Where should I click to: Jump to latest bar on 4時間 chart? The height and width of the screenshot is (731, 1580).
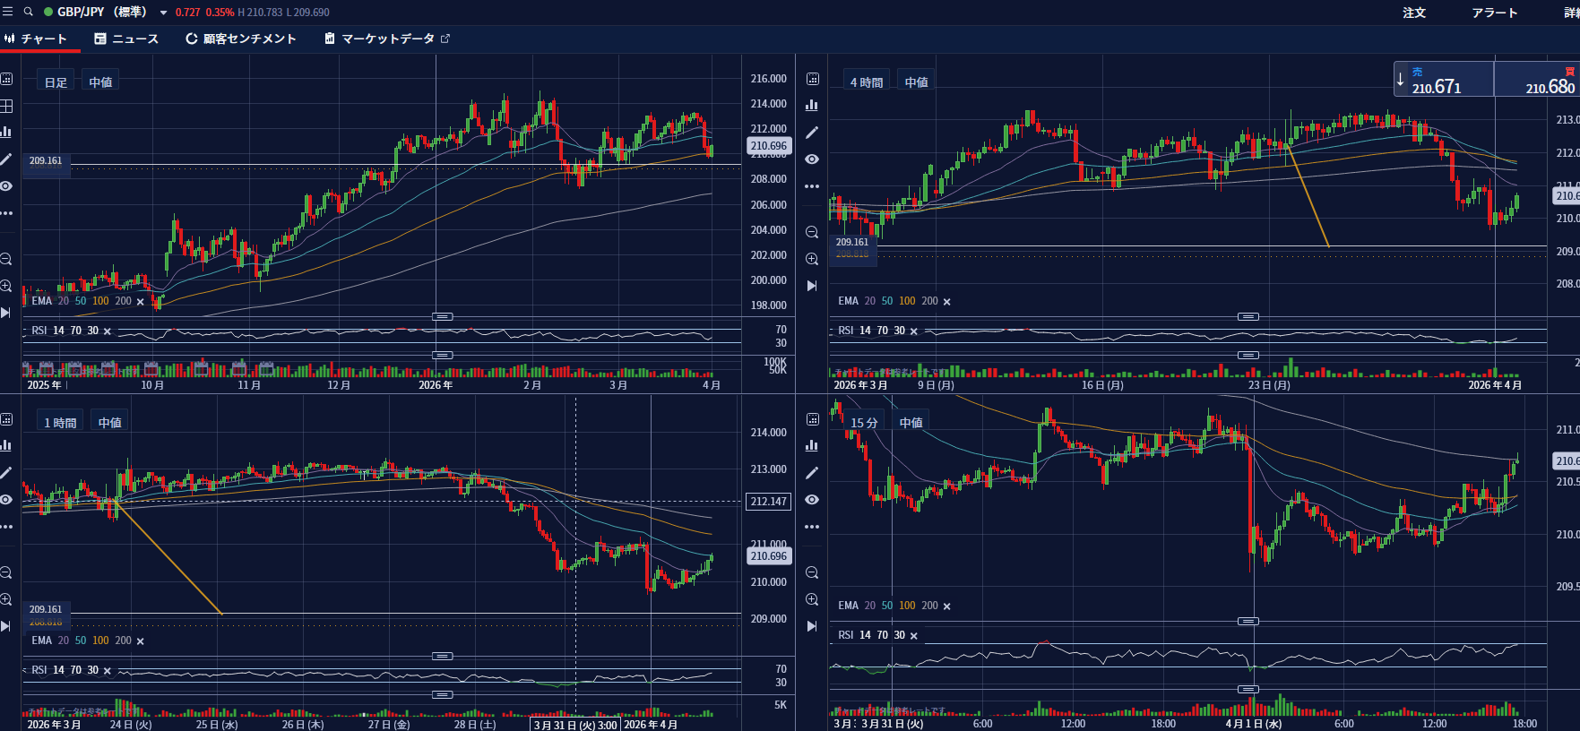tap(812, 286)
